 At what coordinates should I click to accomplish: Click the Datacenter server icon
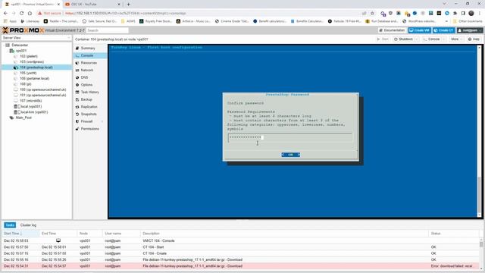[x=8, y=45]
